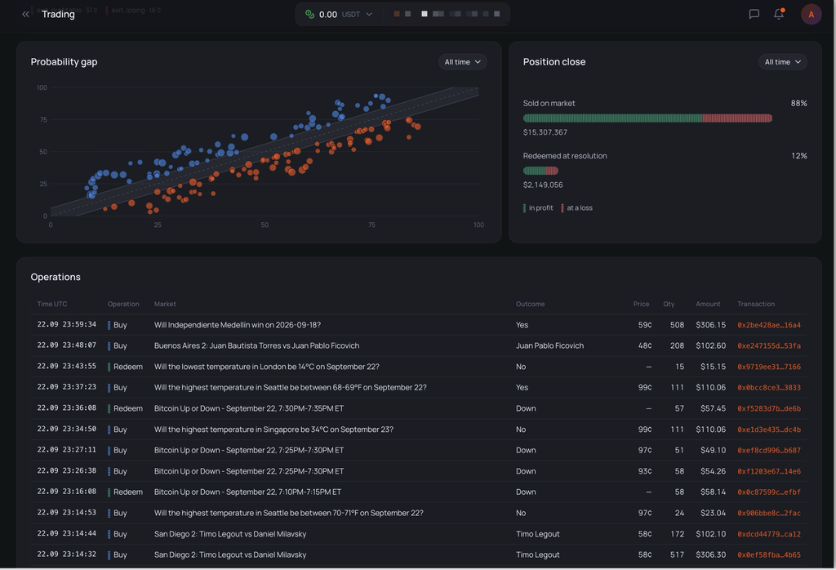The width and height of the screenshot is (836, 570).
Task: Open transaction 0xef8cd996…b687
Action: pyautogui.click(x=769, y=450)
